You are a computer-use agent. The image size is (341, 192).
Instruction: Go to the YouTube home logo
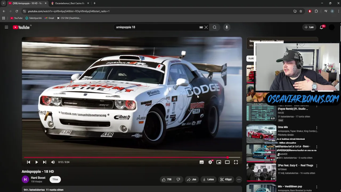pyautogui.click(x=21, y=27)
